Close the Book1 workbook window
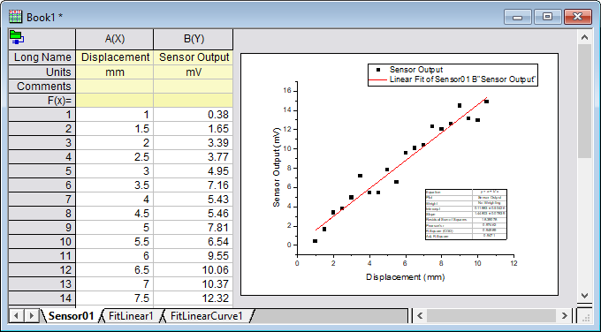The width and height of the screenshot is (601, 332). tap(578, 18)
